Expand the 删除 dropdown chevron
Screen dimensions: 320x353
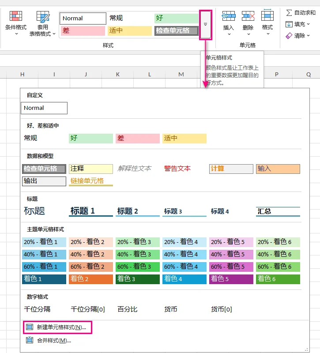(x=248, y=34)
